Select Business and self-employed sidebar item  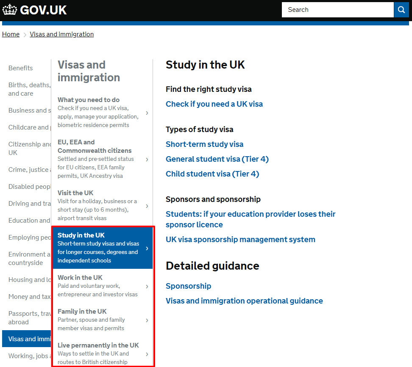(29, 110)
